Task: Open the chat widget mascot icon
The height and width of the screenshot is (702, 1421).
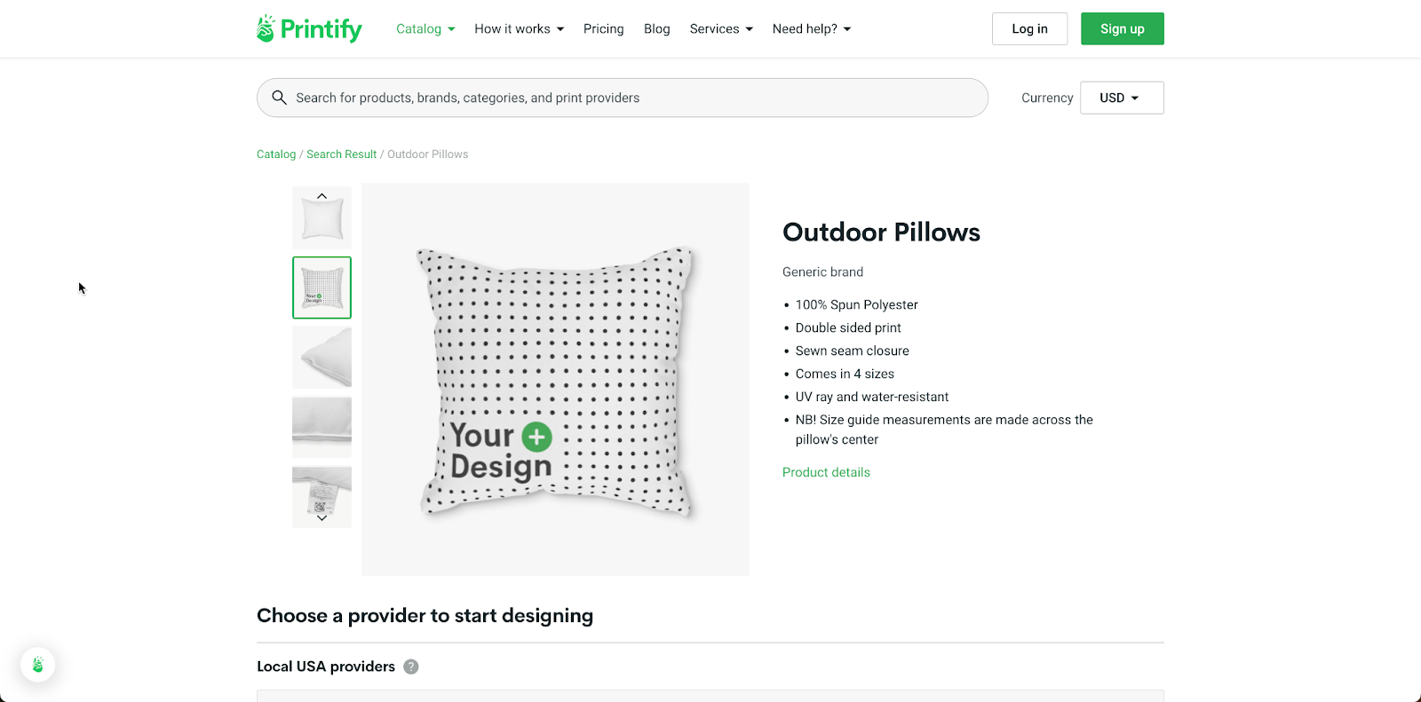Action: [x=37, y=664]
